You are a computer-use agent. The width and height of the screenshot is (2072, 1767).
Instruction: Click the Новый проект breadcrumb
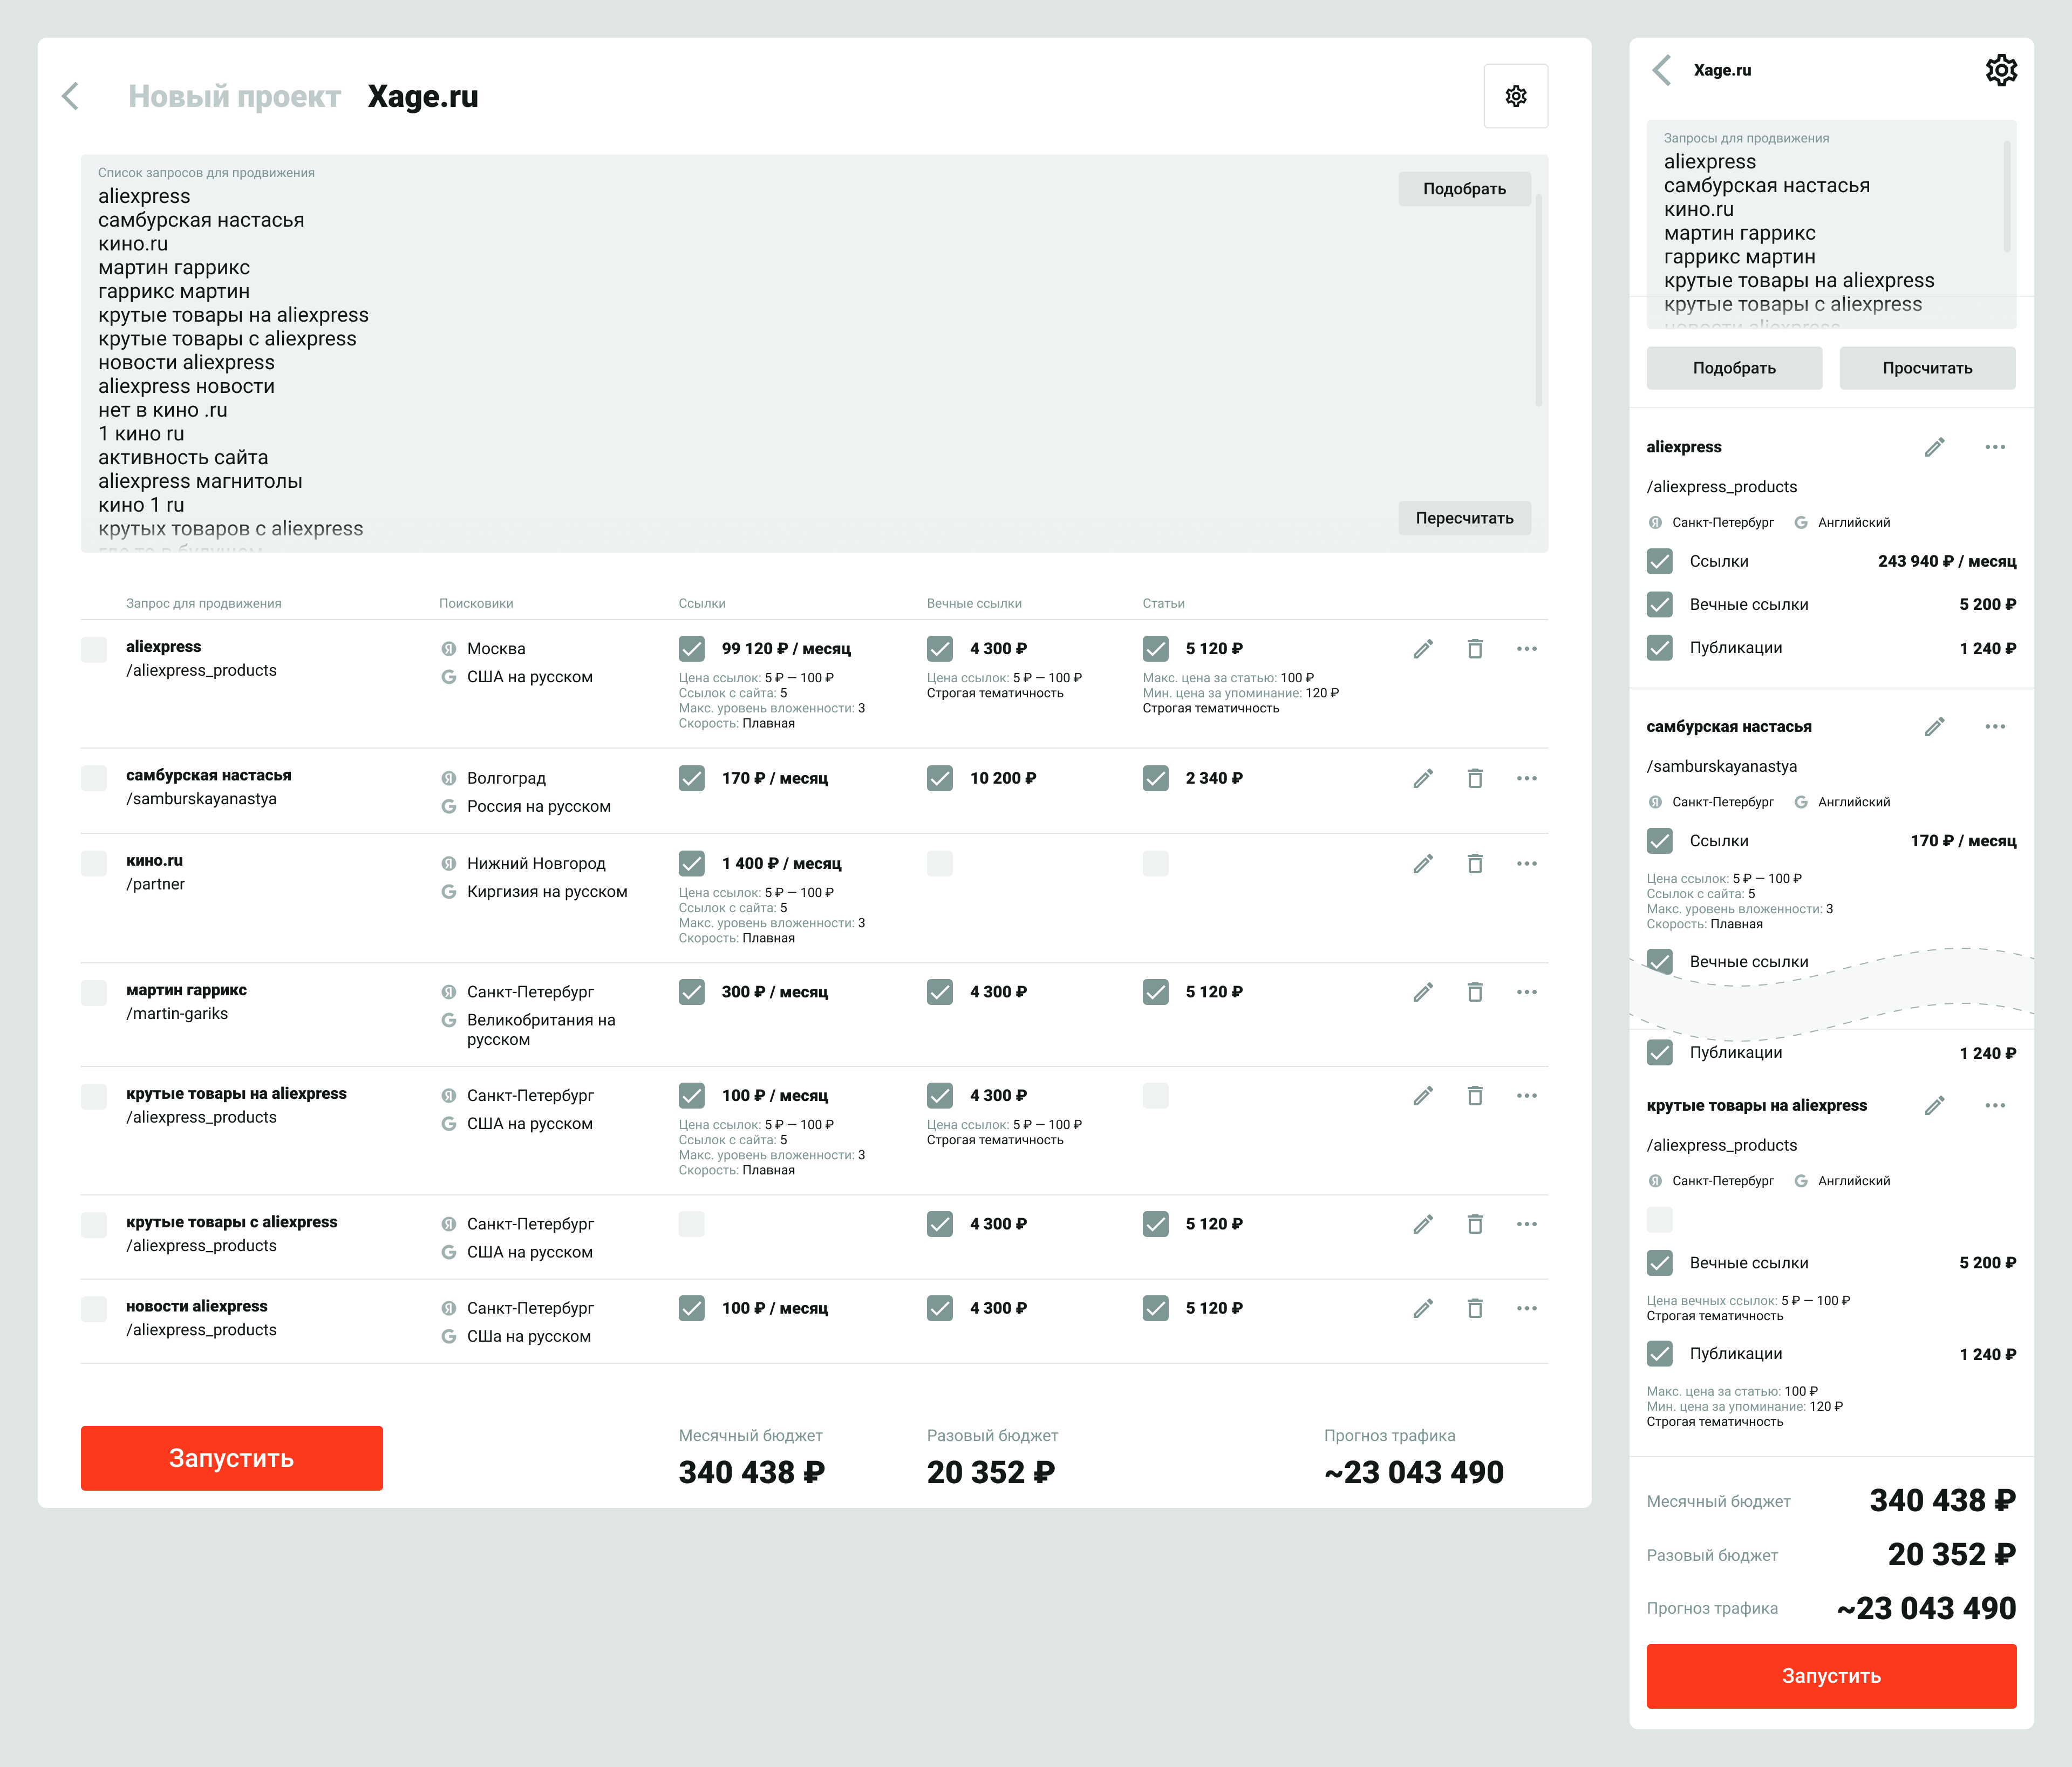pyautogui.click(x=234, y=96)
